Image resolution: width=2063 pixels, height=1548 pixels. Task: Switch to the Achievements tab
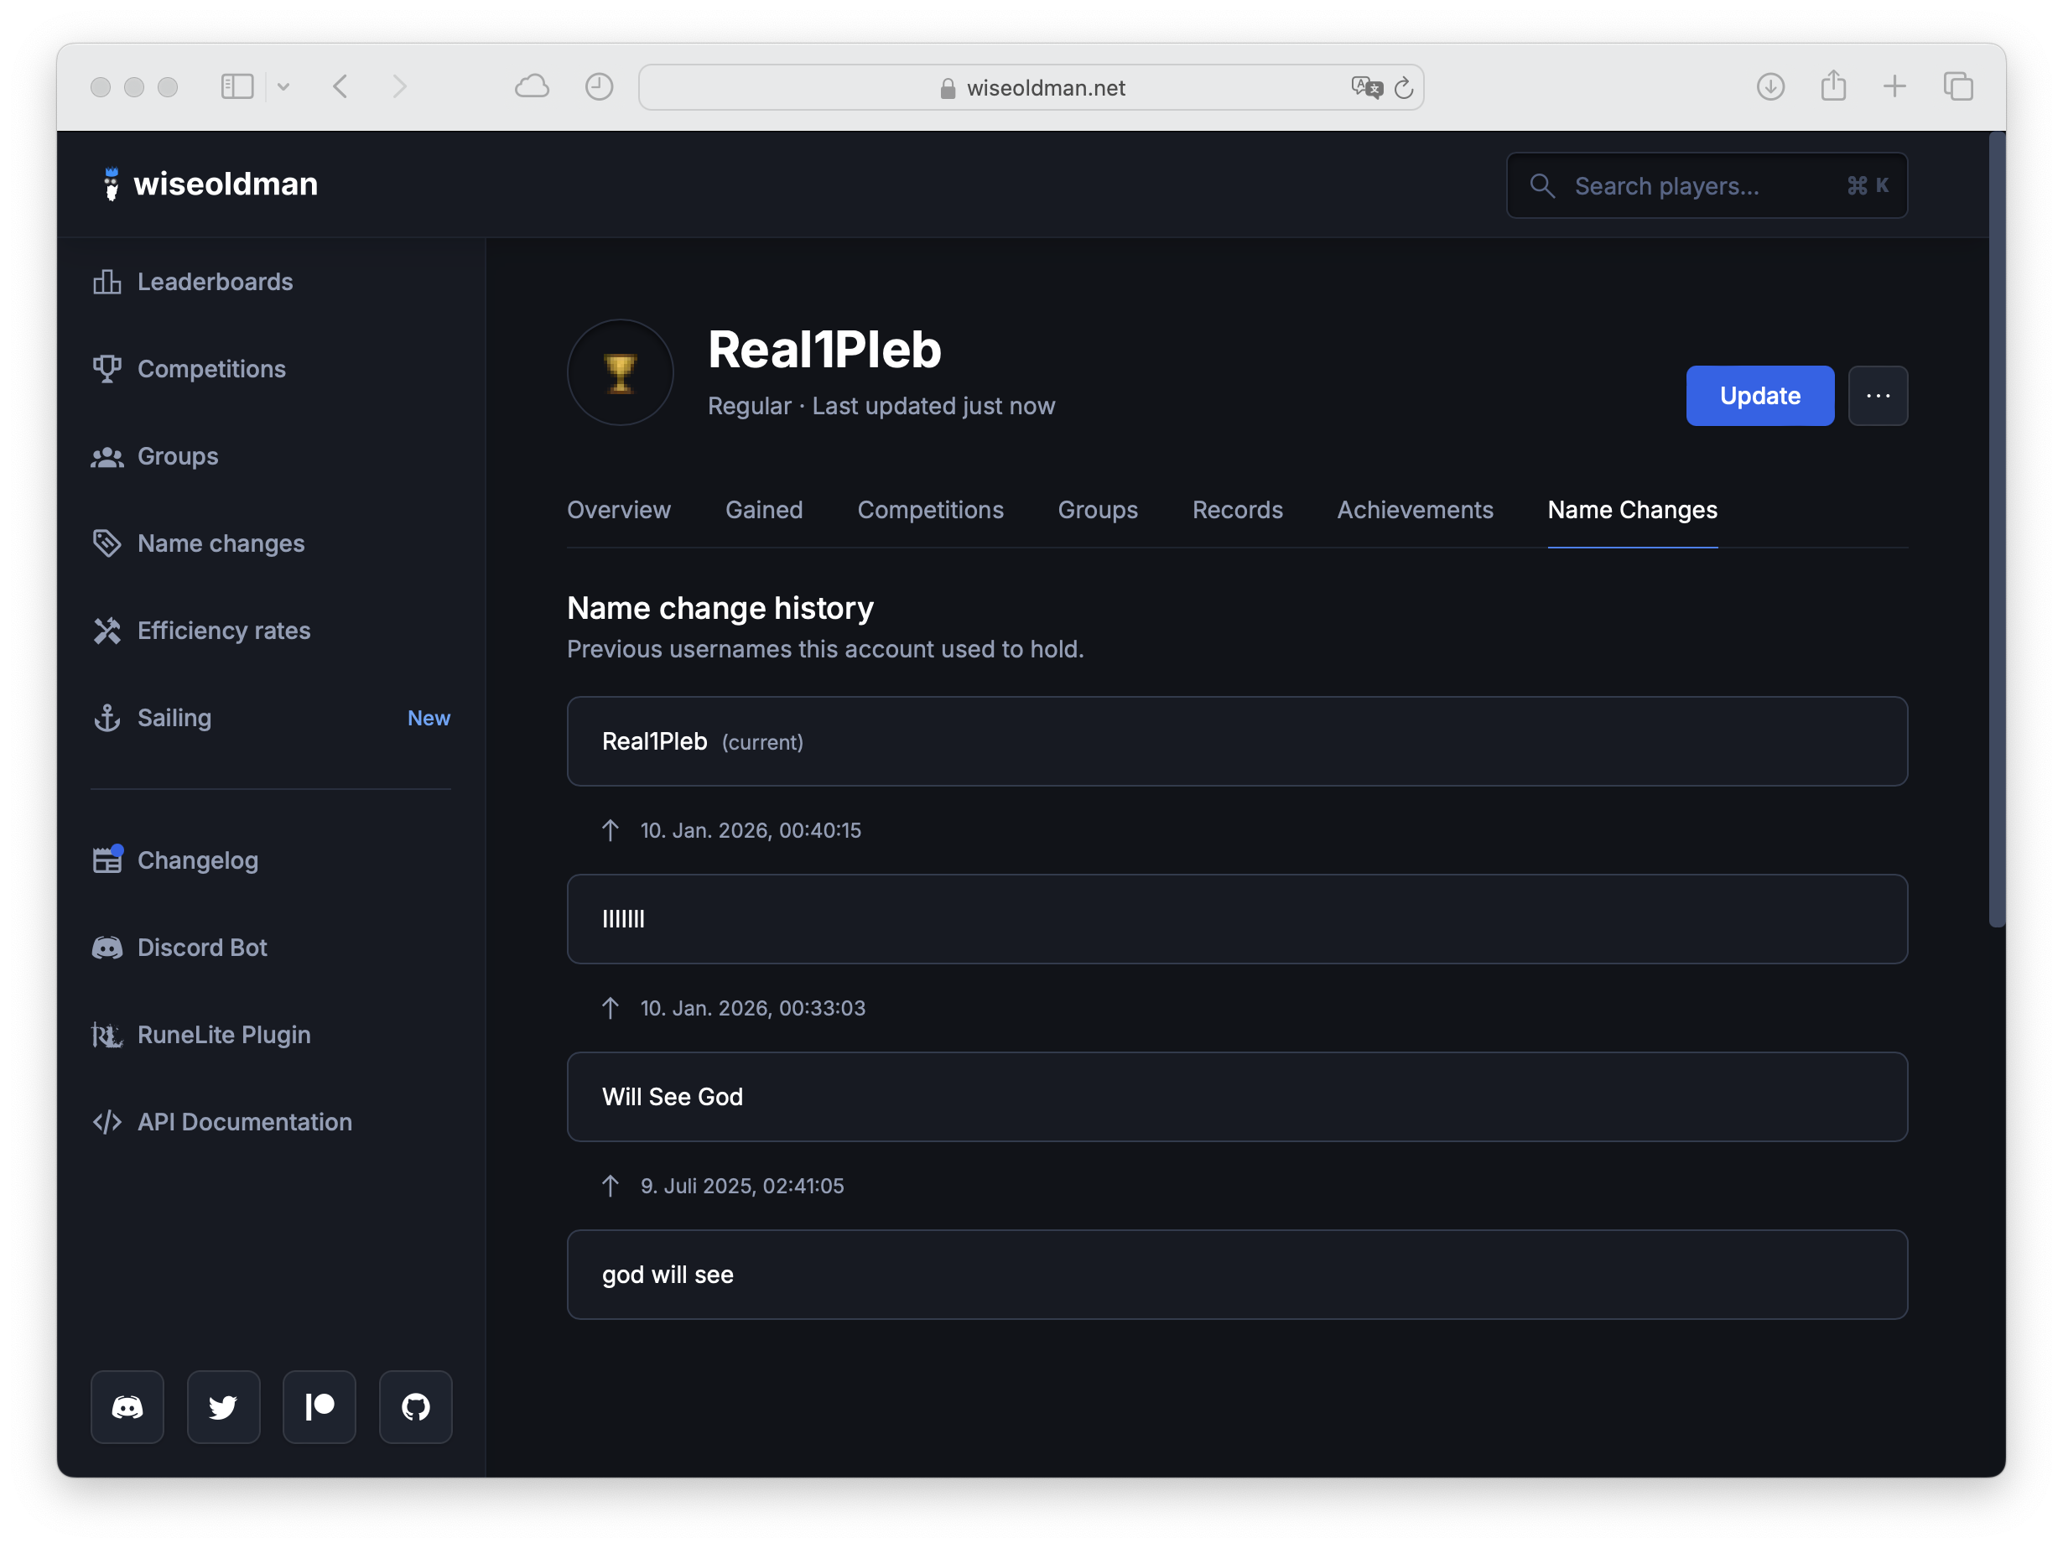(x=1414, y=510)
